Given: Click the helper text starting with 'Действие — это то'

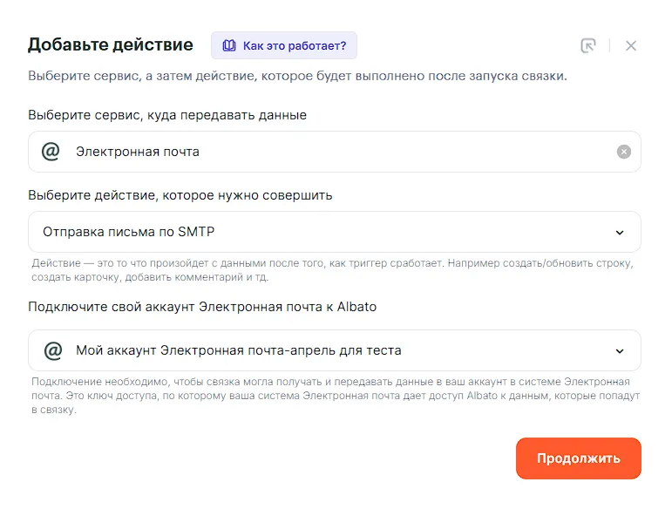Looking at the screenshot, I should point(333,270).
